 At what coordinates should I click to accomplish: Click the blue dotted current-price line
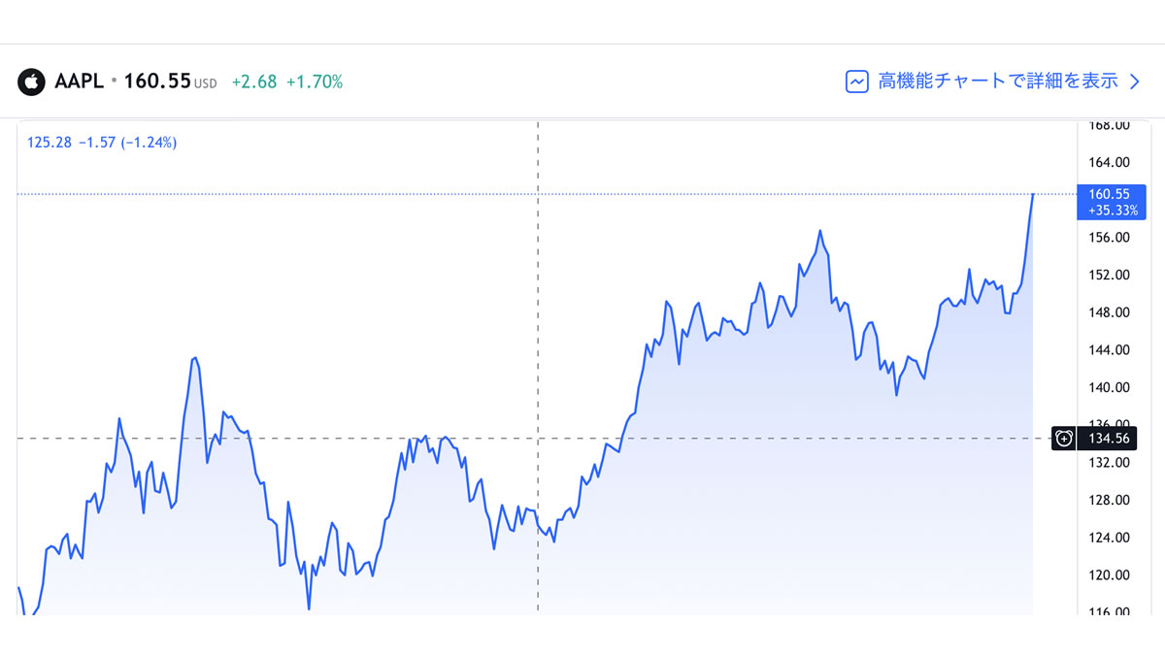click(544, 194)
